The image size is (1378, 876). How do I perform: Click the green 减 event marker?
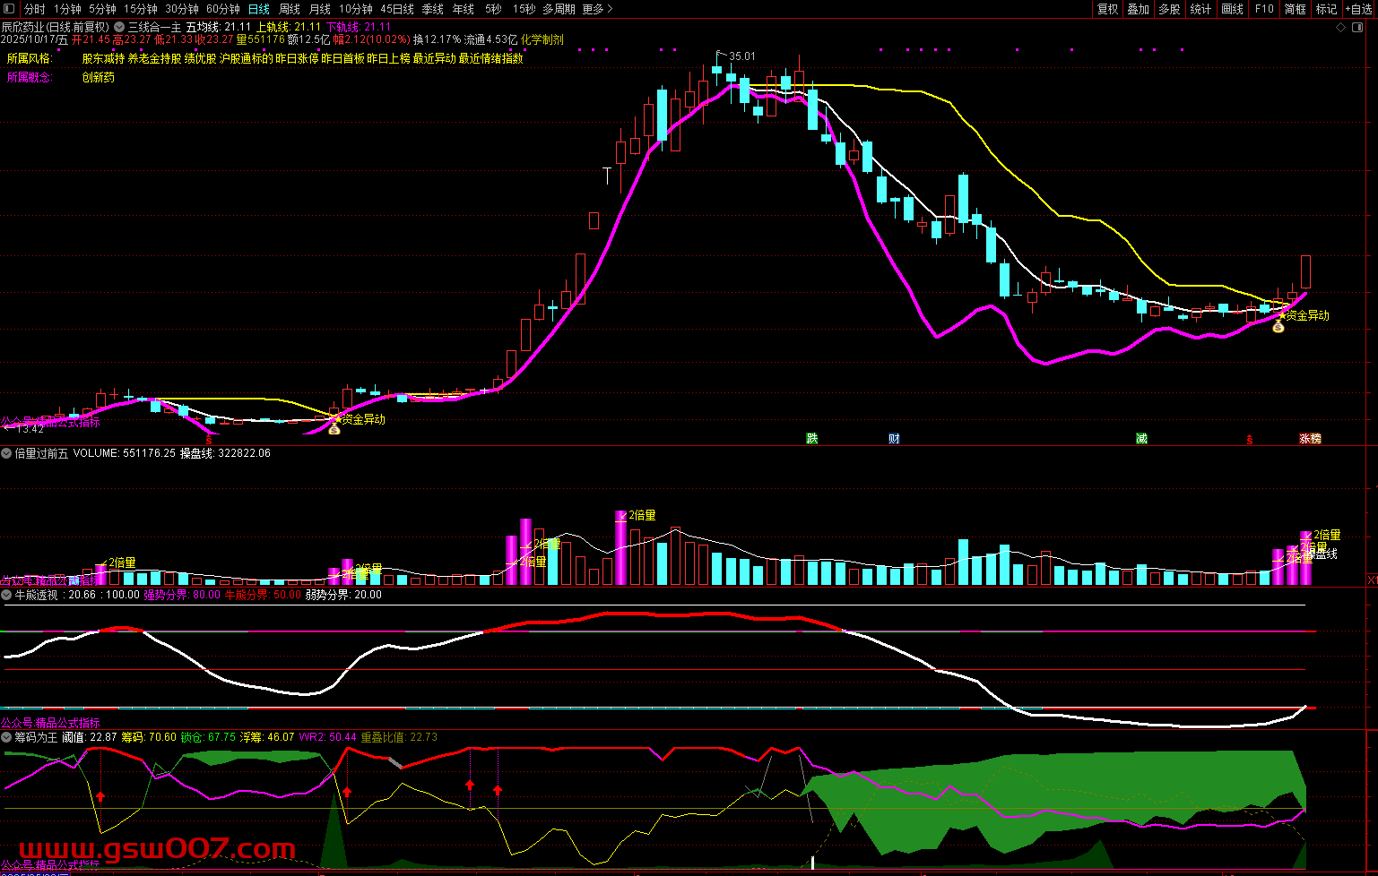pos(1141,439)
